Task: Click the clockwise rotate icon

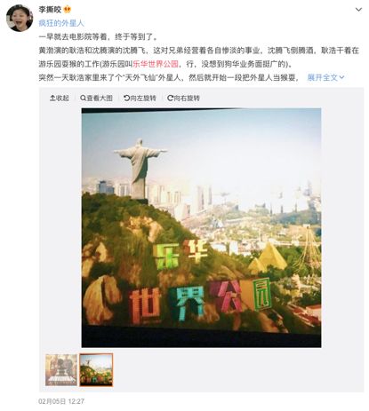Action: click(x=170, y=98)
